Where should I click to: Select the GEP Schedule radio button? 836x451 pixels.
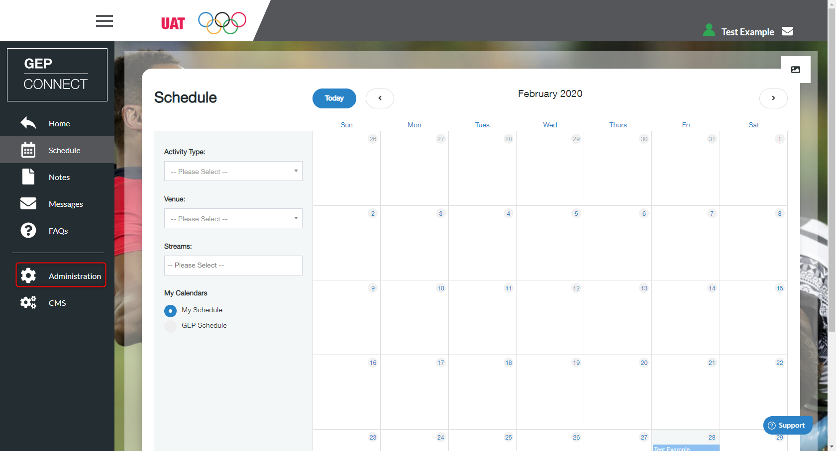(170, 326)
